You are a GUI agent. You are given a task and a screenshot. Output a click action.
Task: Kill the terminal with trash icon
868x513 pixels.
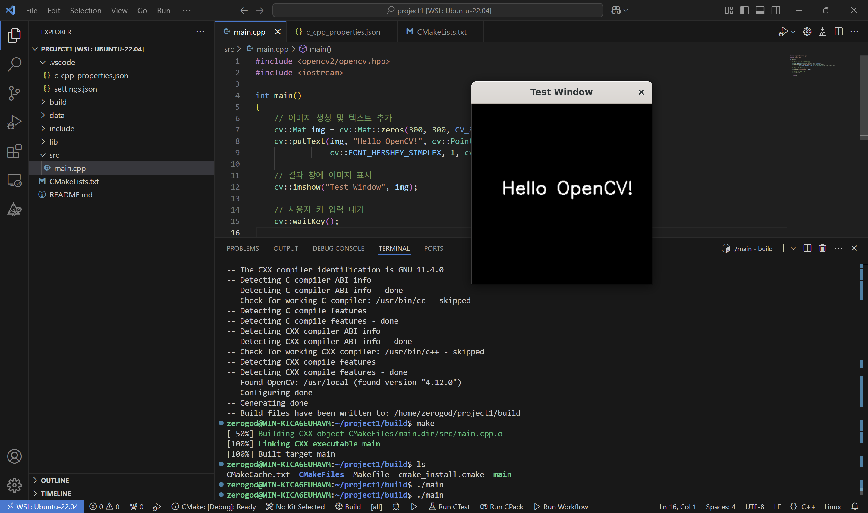click(x=822, y=248)
